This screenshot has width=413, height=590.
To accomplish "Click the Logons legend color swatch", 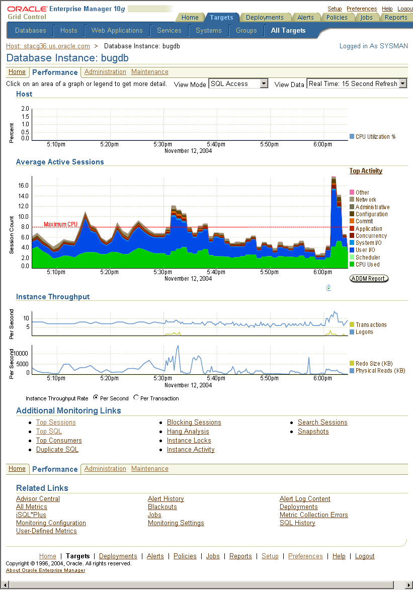I will click(x=352, y=332).
